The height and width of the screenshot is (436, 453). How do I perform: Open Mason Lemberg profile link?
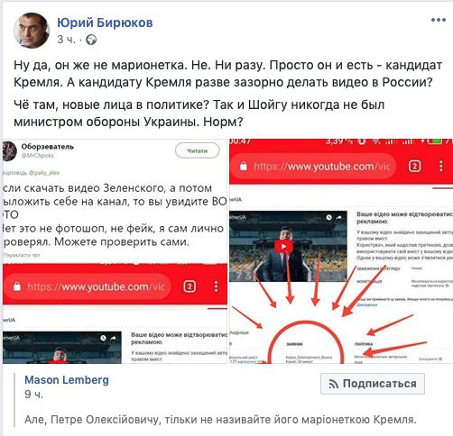point(67,380)
